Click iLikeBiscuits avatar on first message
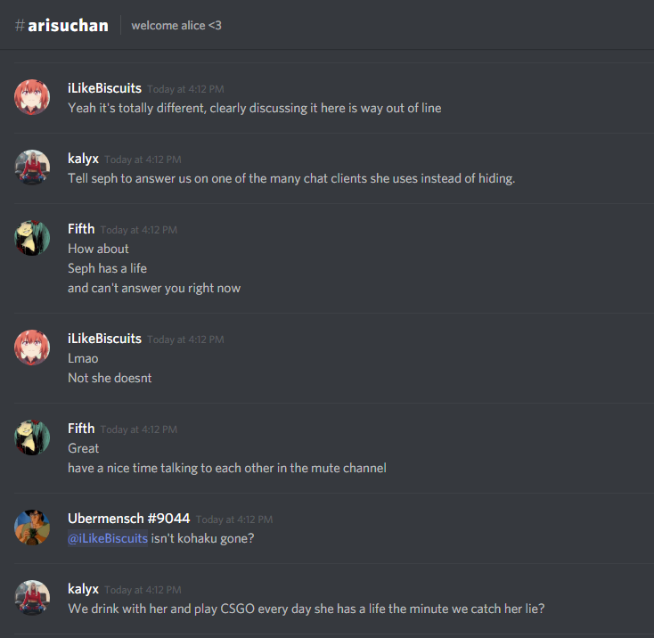Image resolution: width=654 pixels, height=638 pixels. tap(32, 97)
